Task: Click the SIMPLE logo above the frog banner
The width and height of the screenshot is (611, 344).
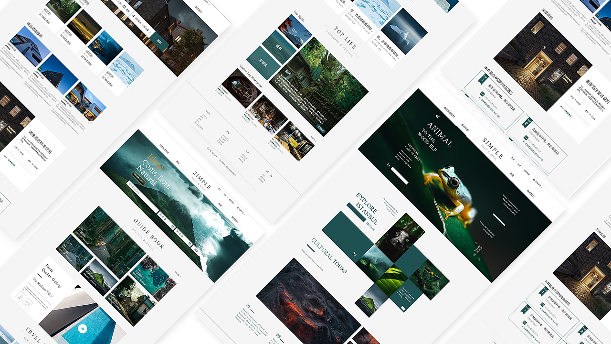Action: 493,149
